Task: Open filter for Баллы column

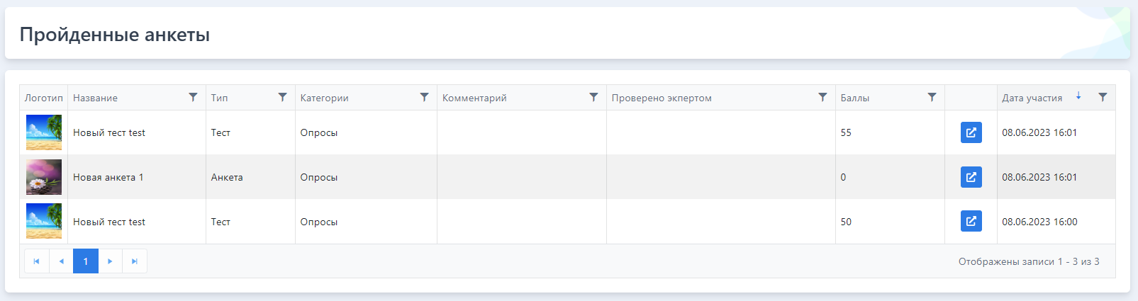Action: (932, 97)
